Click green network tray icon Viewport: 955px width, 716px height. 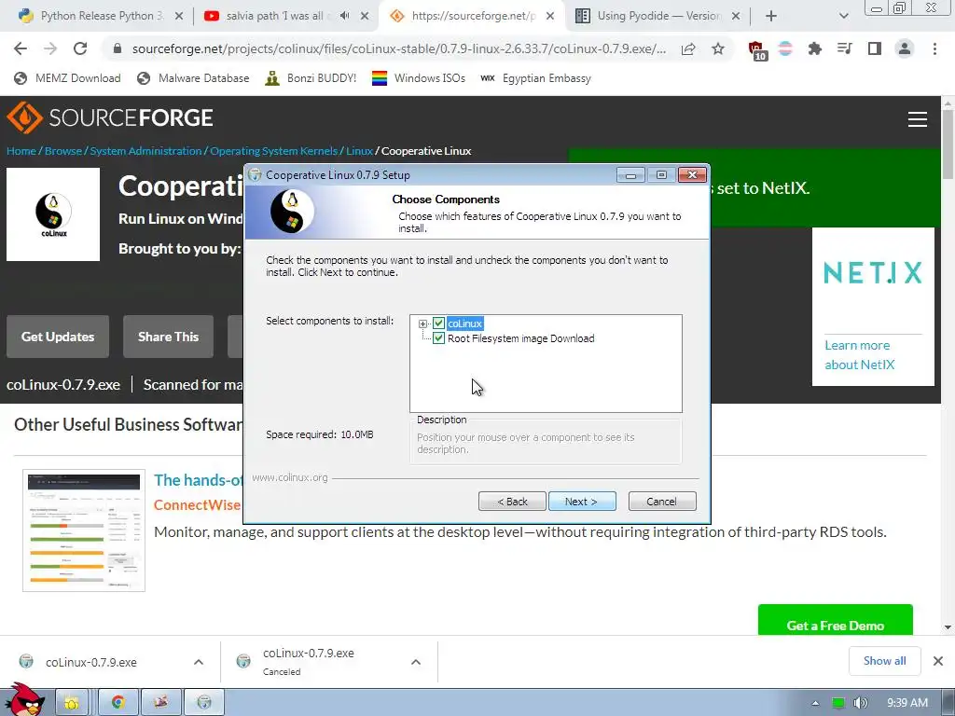pos(838,703)
